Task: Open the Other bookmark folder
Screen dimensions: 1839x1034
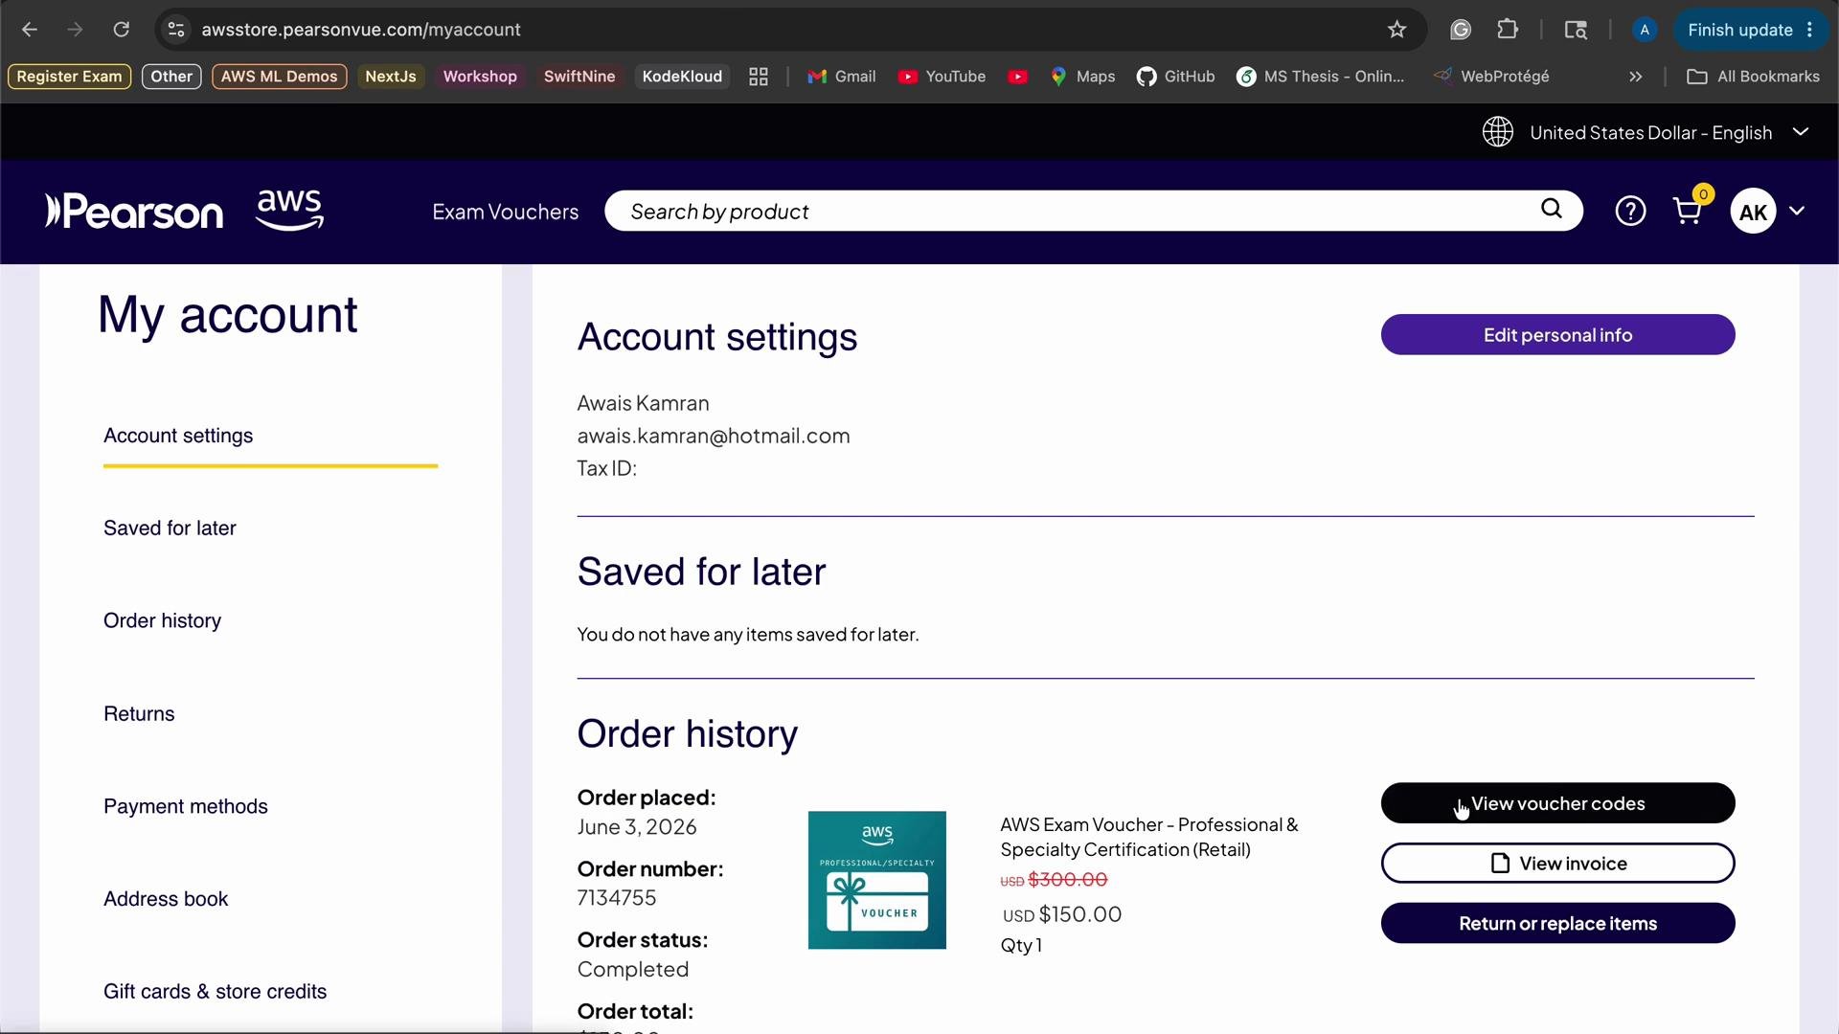Action: (x=171, y=77)
